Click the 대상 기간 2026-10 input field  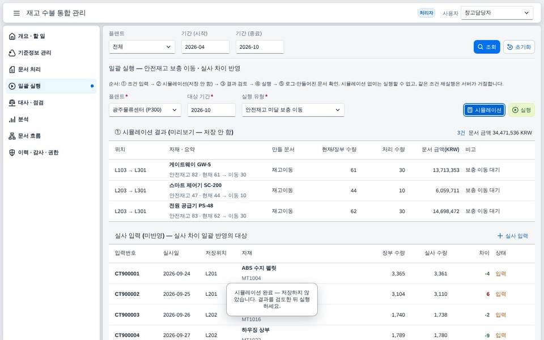pyautogui.click(x=211, y=110)
